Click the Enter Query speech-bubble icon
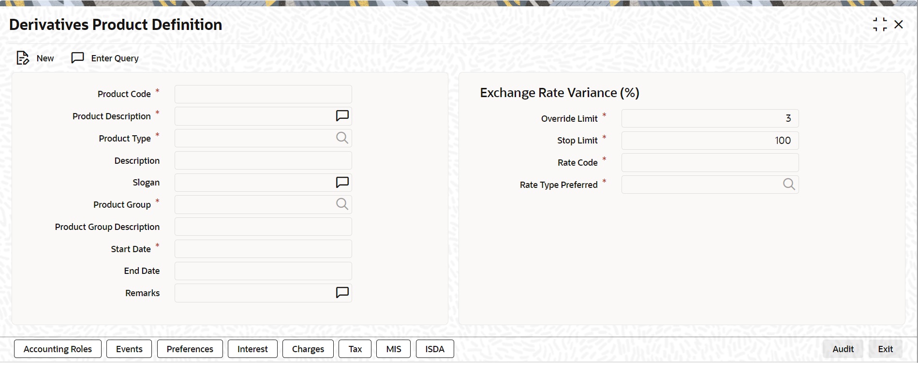 pyautogui.click(x=77, y=58)
